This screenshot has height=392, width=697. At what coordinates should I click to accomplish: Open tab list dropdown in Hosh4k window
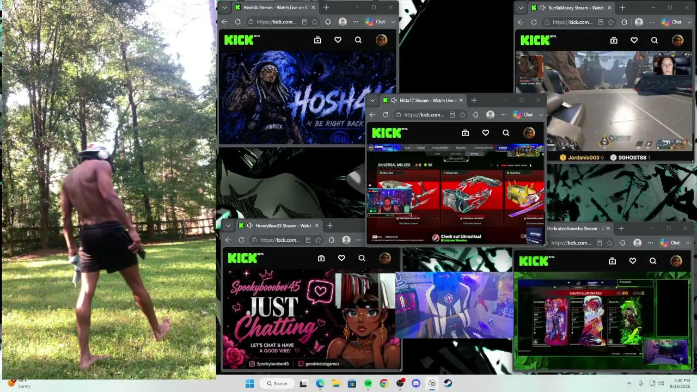click(224, 8)
